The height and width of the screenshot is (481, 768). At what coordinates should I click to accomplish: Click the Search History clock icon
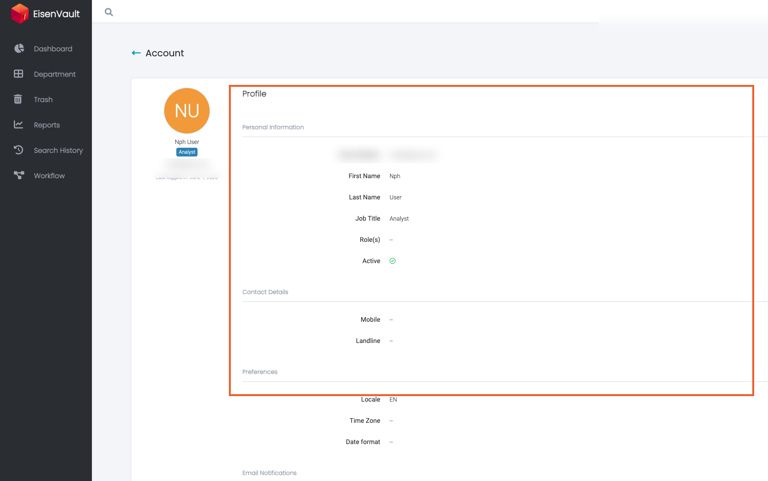18,150
